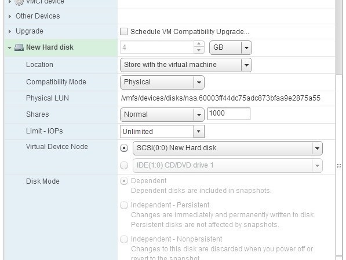The height and width of the screenshot is (260, 346).
Task: Open the Limit - IOPs Unlimited combo box
Action: [162, 132]
